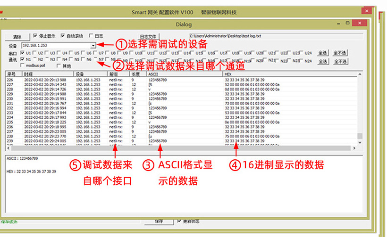Uncheck the U1 serial port checkbox
The image size is (387, 237).
point(23,53)
